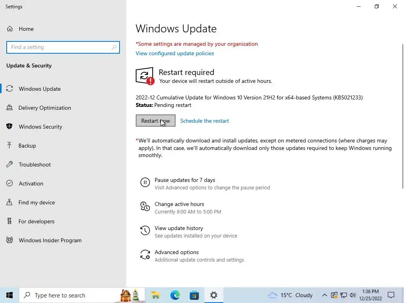Screen dimensions: 404x303
Task: Click the 'Pending restart' status text
Action: tap(173, 105)
